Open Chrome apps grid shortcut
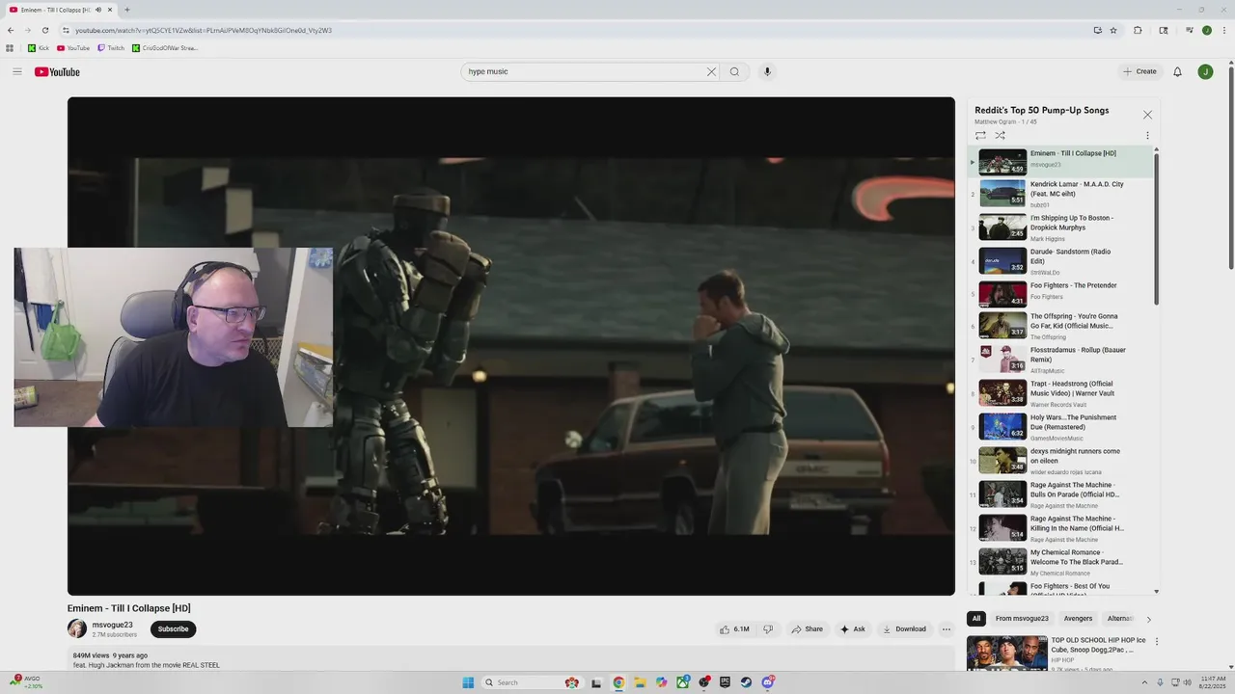The width and height of the screenshot is (1235, 694). (10, 48)
